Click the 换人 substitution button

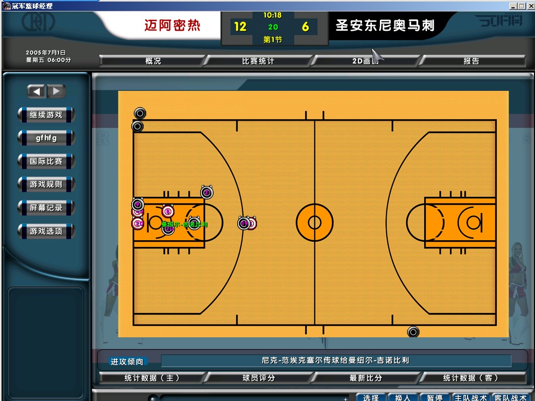(403, 397)
